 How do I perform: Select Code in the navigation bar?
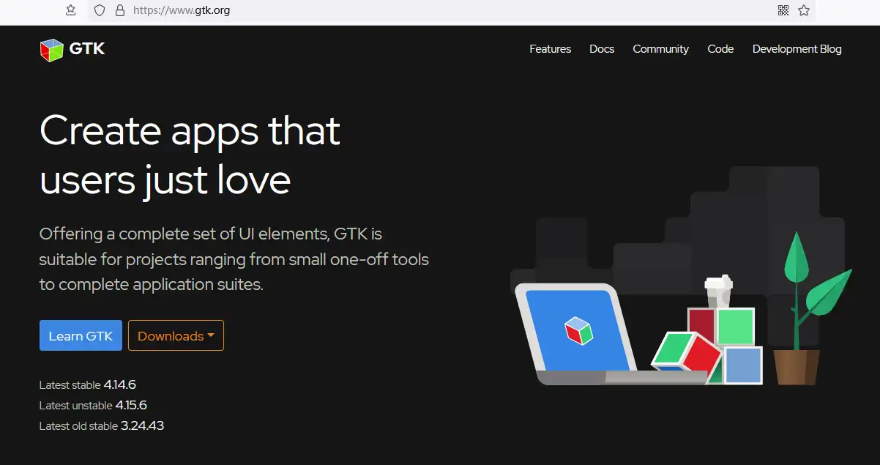click(720, 49)
